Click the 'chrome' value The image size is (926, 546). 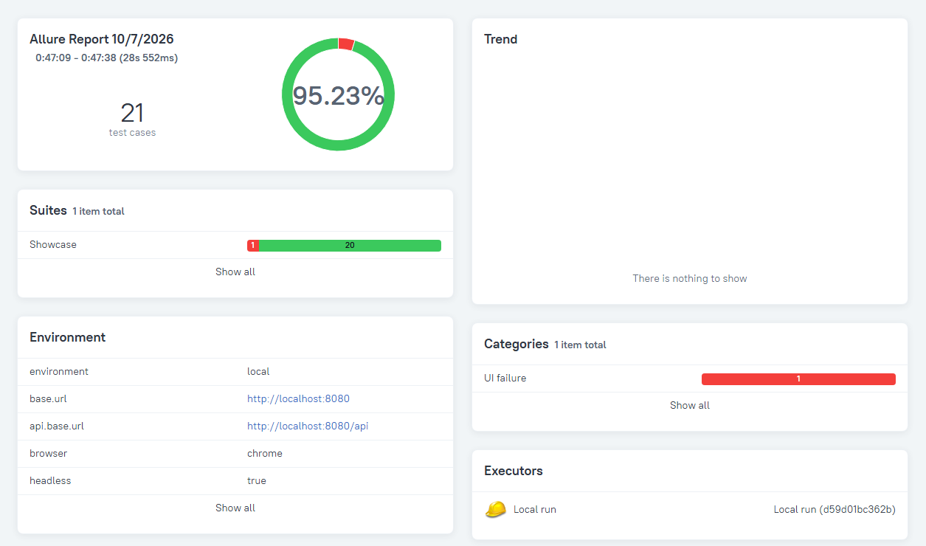pyautogui.click(x=265, y=453)
